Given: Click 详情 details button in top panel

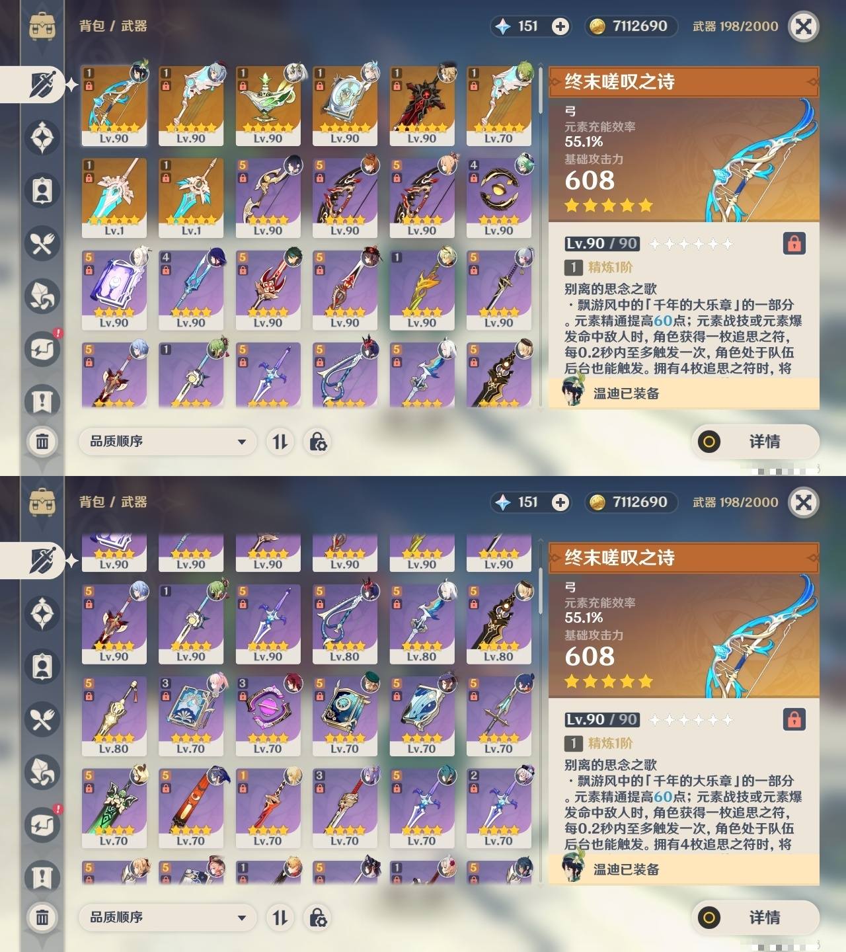Looking at the screenshot, I should [755, 442].
